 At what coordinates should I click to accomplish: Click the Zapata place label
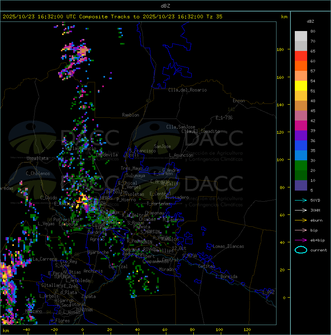88,296
